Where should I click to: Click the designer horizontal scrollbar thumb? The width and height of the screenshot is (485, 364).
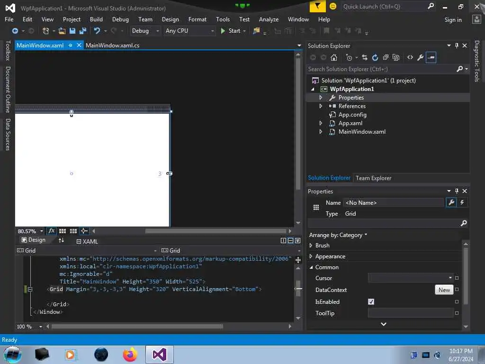point(216,231)
